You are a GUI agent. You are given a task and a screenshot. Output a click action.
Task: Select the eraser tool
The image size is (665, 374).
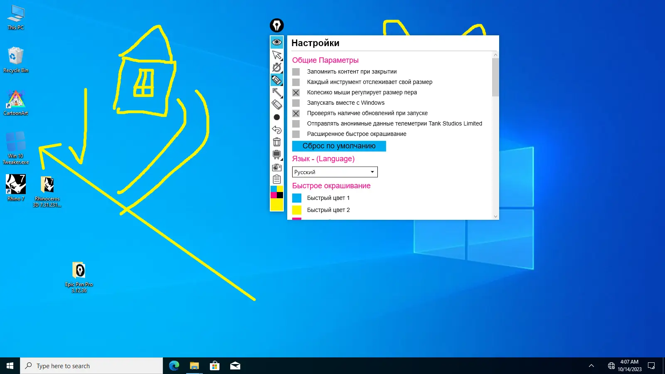point(277,105)
